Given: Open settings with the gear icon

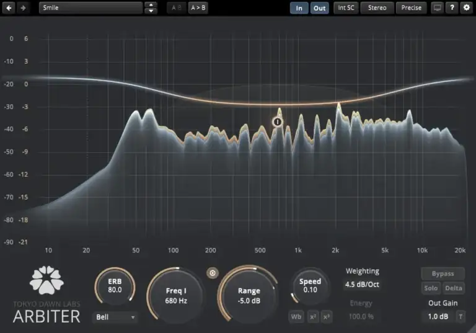Looking at the screenshot, I should [x=467, y=7].
